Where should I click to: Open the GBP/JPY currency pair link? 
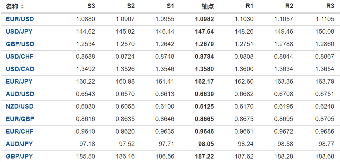(19, 156)
